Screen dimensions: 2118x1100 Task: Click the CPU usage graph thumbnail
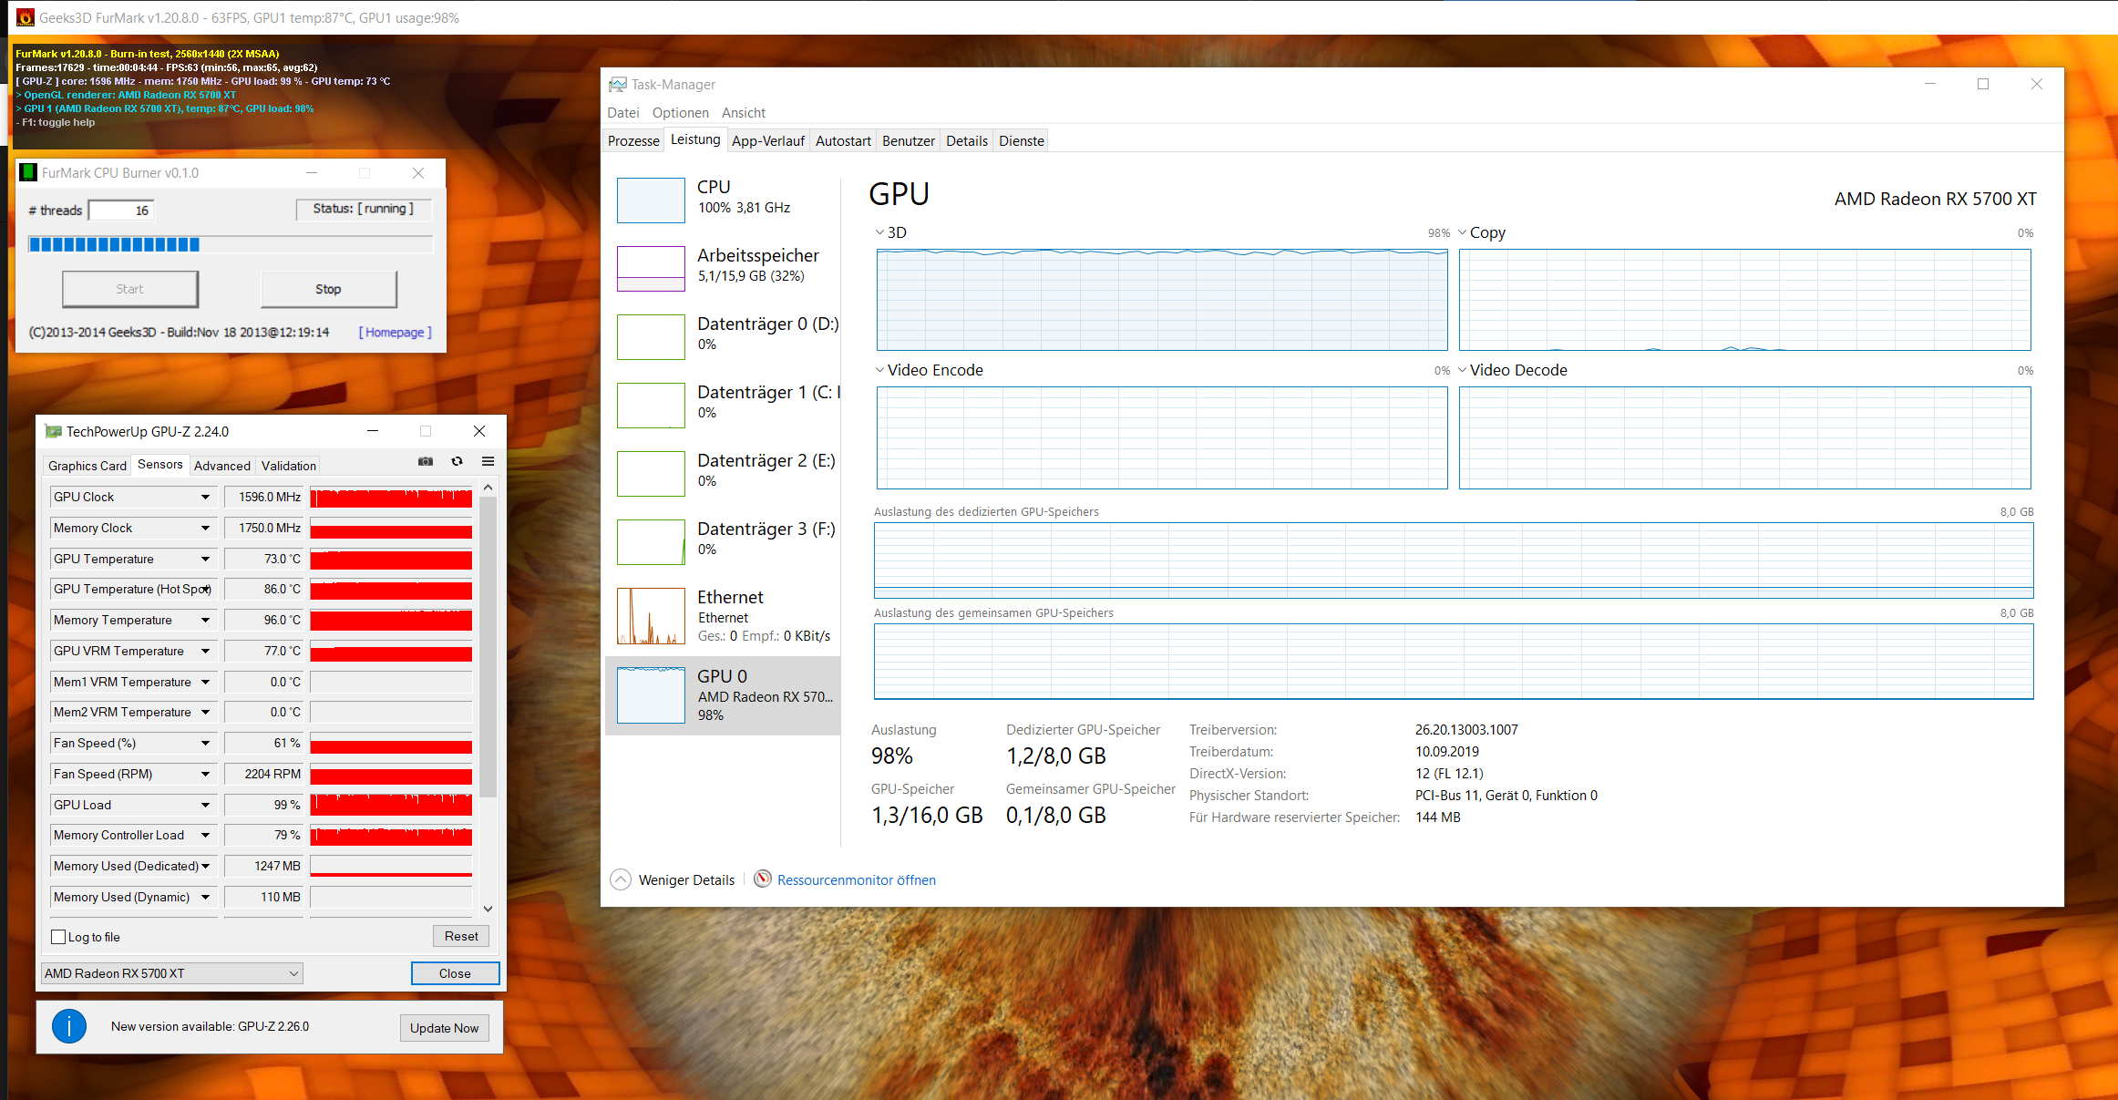coord(651,200)
